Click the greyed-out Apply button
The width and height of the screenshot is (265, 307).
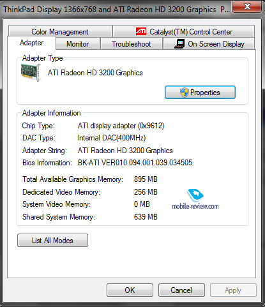(233, 290)
